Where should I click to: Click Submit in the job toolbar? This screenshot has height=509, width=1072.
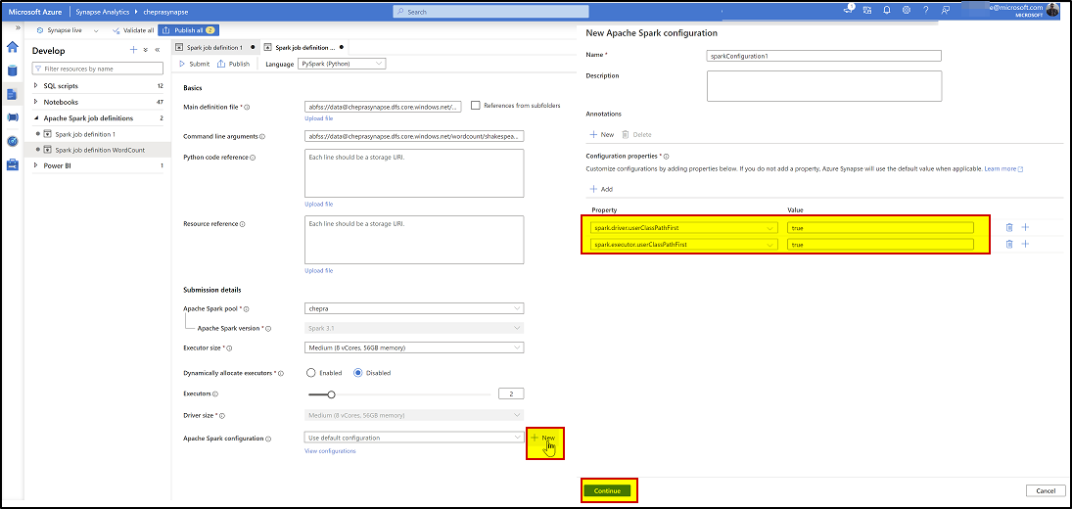(195, 64)
